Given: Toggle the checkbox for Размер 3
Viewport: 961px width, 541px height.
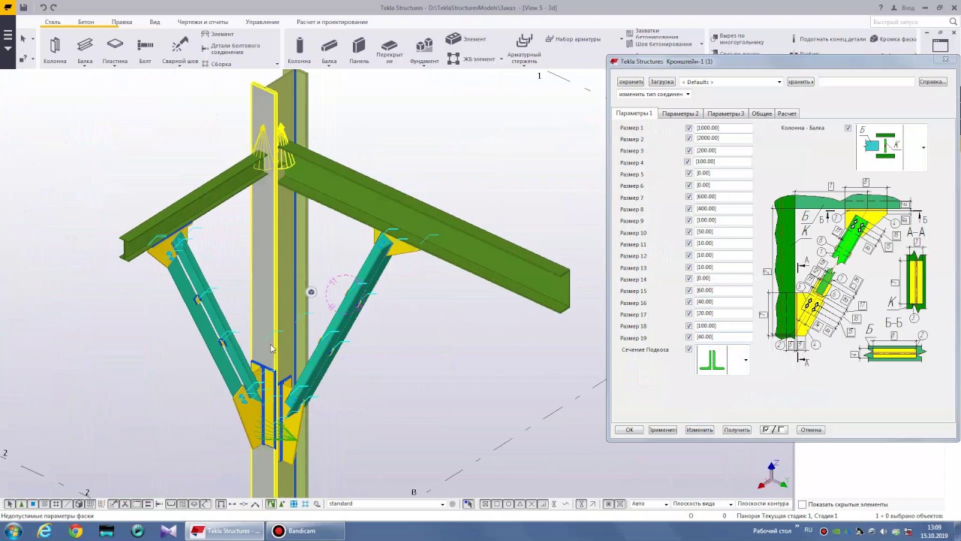Looking at the screenshot, I should coord(688,150).
